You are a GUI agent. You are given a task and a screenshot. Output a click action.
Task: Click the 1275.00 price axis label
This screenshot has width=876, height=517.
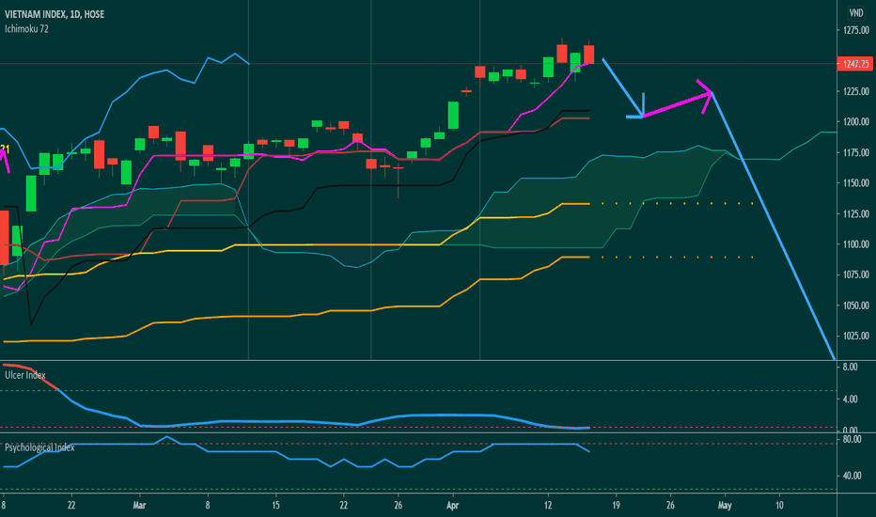click(x=856, y=30)
